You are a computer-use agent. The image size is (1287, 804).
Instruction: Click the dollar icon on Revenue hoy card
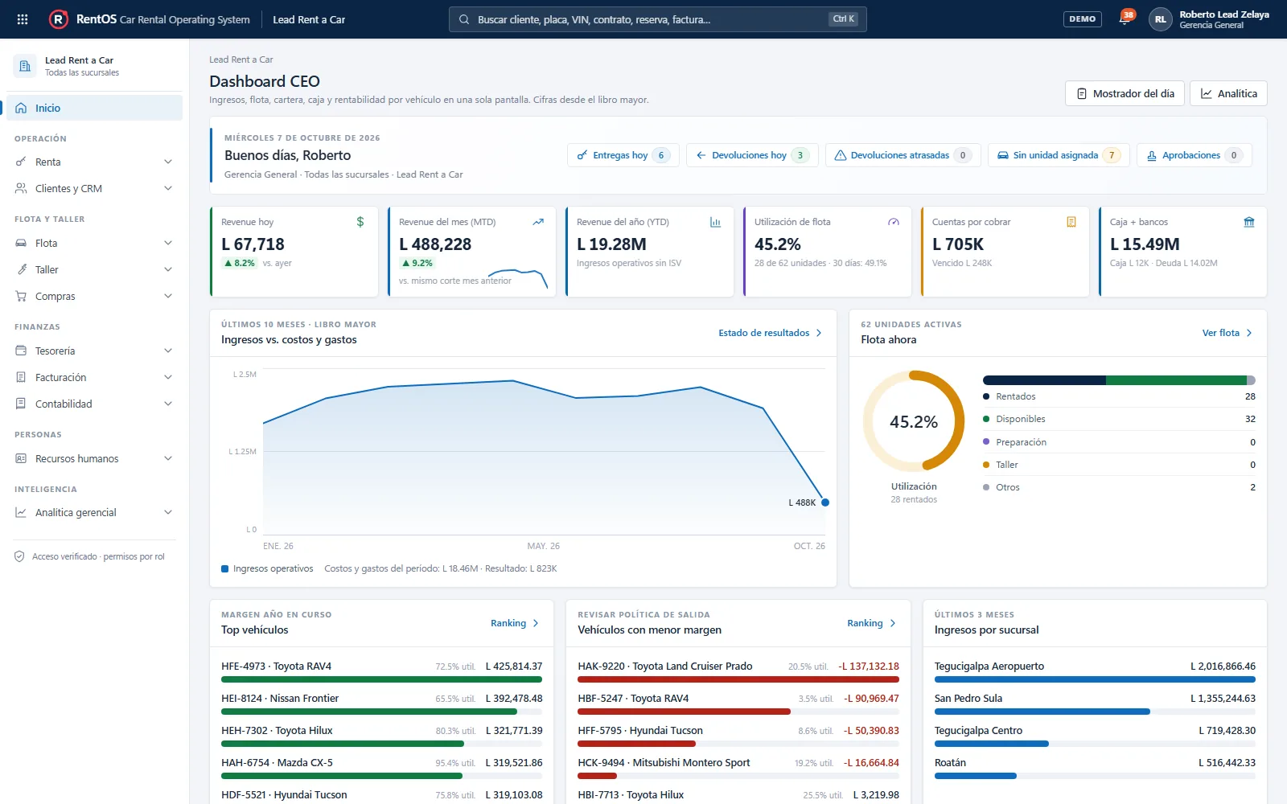point(360,222)
